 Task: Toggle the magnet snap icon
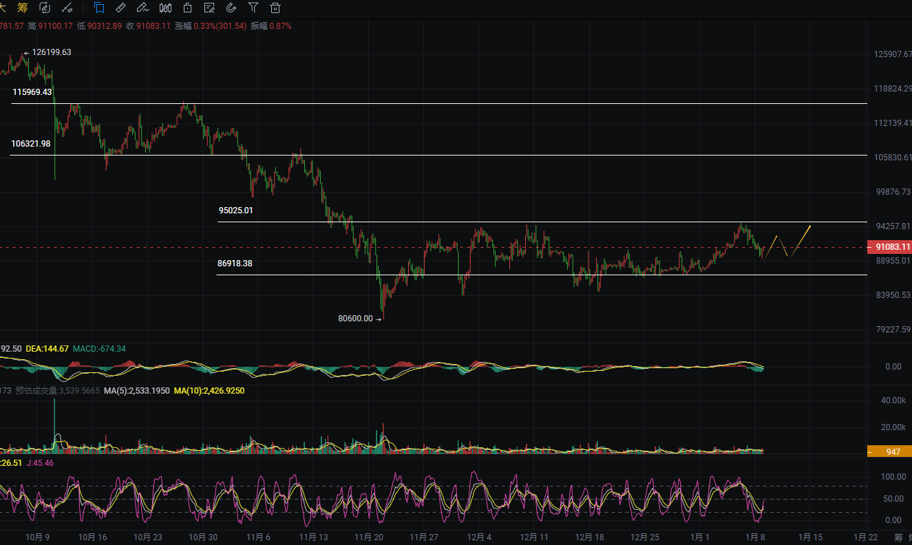point(231,8)
